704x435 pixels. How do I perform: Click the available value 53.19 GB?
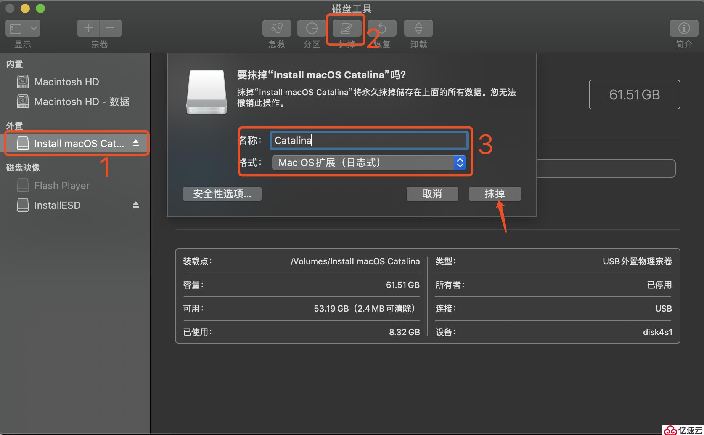(365, 309)
